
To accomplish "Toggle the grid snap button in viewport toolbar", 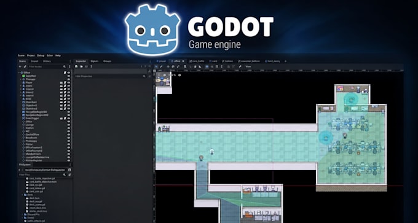I will (217, 66).
